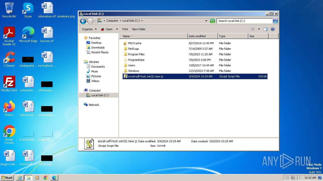Screen dimensions: 323x181
Task: Change view using the view icon
Action: pyautogui.click(x=253, y=29)
